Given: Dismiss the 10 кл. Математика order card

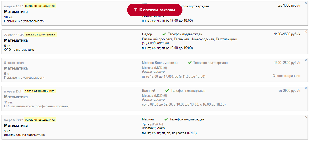Looking at the screenshot, I should click(306, 3).
